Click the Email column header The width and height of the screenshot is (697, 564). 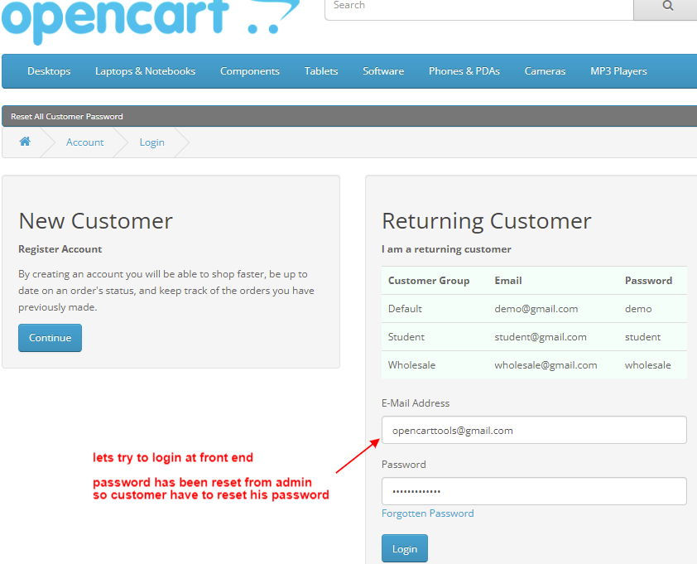click(508, 281)
